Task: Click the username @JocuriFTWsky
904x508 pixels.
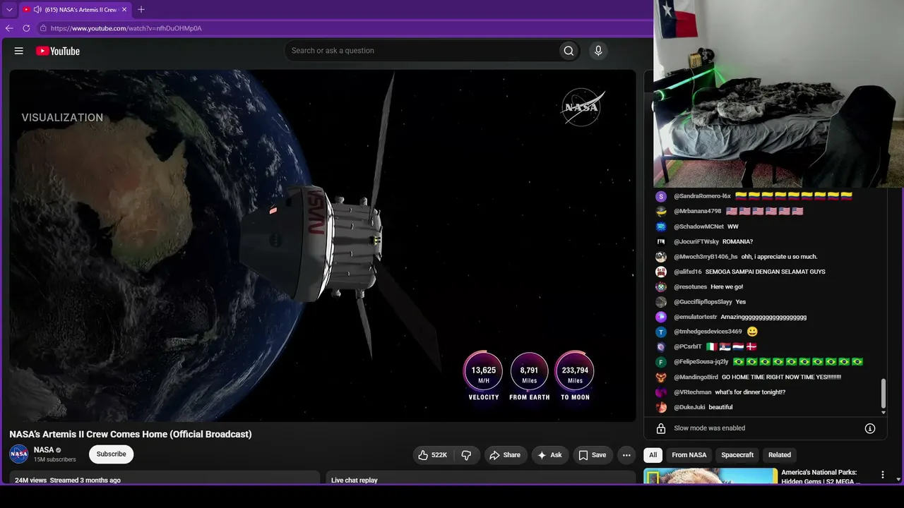Action: 696,241
